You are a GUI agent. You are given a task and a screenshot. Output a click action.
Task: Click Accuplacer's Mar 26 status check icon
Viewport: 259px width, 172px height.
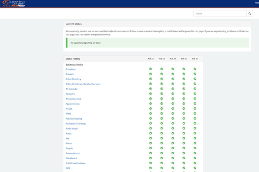(x=195, y=69)
